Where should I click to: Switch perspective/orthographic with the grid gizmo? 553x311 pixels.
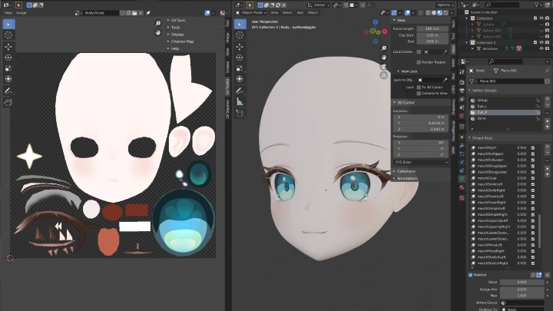pyautogui.click(x=384, y=75)
